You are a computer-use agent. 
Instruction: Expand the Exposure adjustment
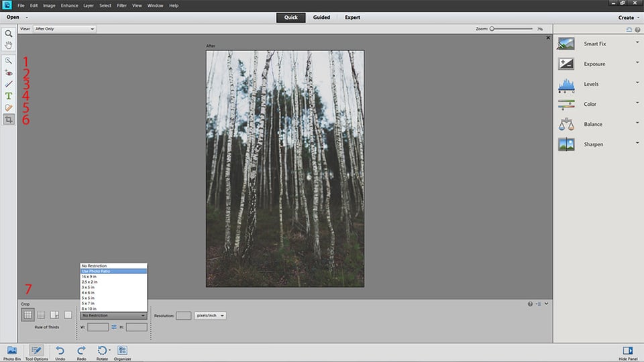[x=637, y=62]
